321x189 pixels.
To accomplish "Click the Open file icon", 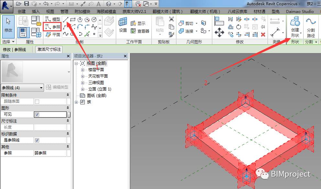I will coord(19,4).
